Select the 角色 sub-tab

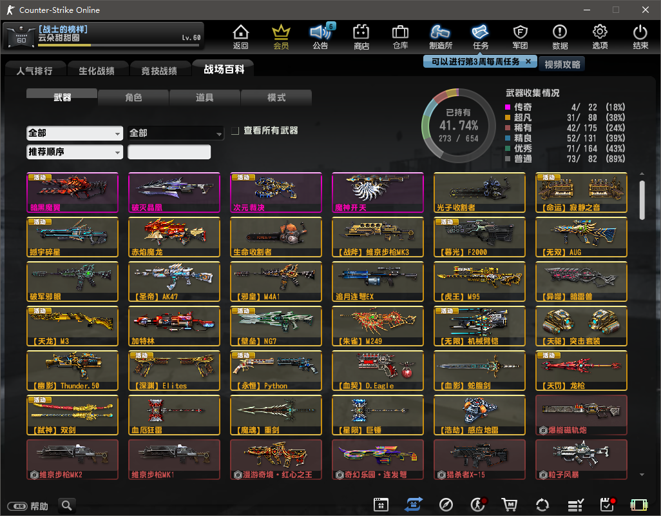click(x=133, y=97)
